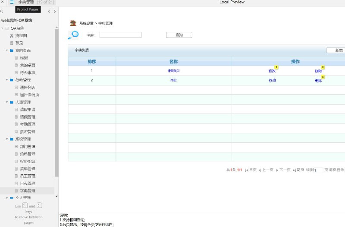Click the 上一页 previous arrow icon
This screenshot has height=227, width=345.
click(x=260, y=170)
